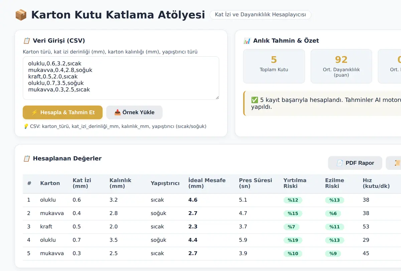
Task: Select the %9 crush risk badge
Action: click(x=333, y=254)
